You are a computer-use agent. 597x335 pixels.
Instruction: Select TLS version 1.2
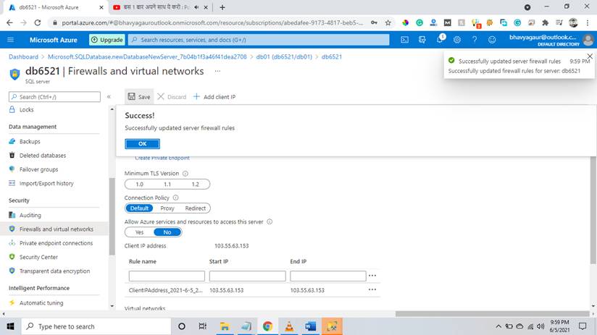pos(195,184)
